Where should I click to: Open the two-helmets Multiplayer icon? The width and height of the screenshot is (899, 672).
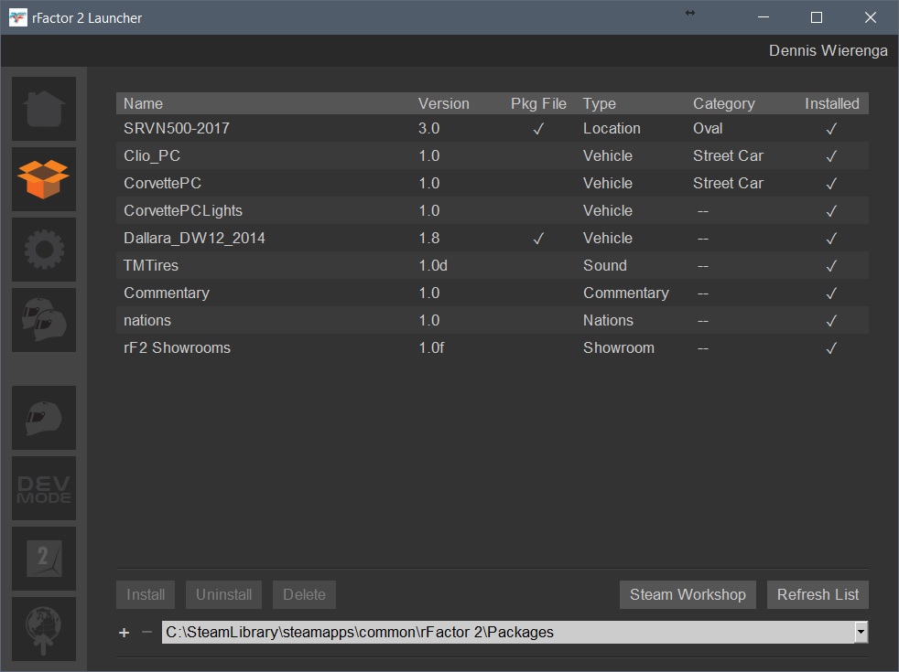(44, 320)
